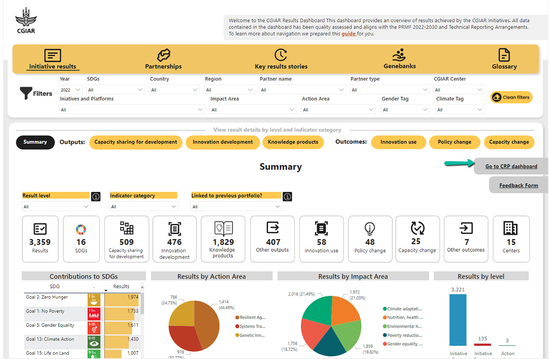The height and width of the screenshot is (359, 549).
Task: Open the Genebanks hand-and-plant icon
Action: (399, 55)
